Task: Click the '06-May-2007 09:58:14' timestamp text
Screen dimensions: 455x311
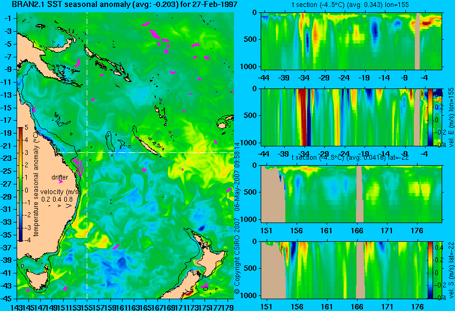Action: [x=237, y=176]
